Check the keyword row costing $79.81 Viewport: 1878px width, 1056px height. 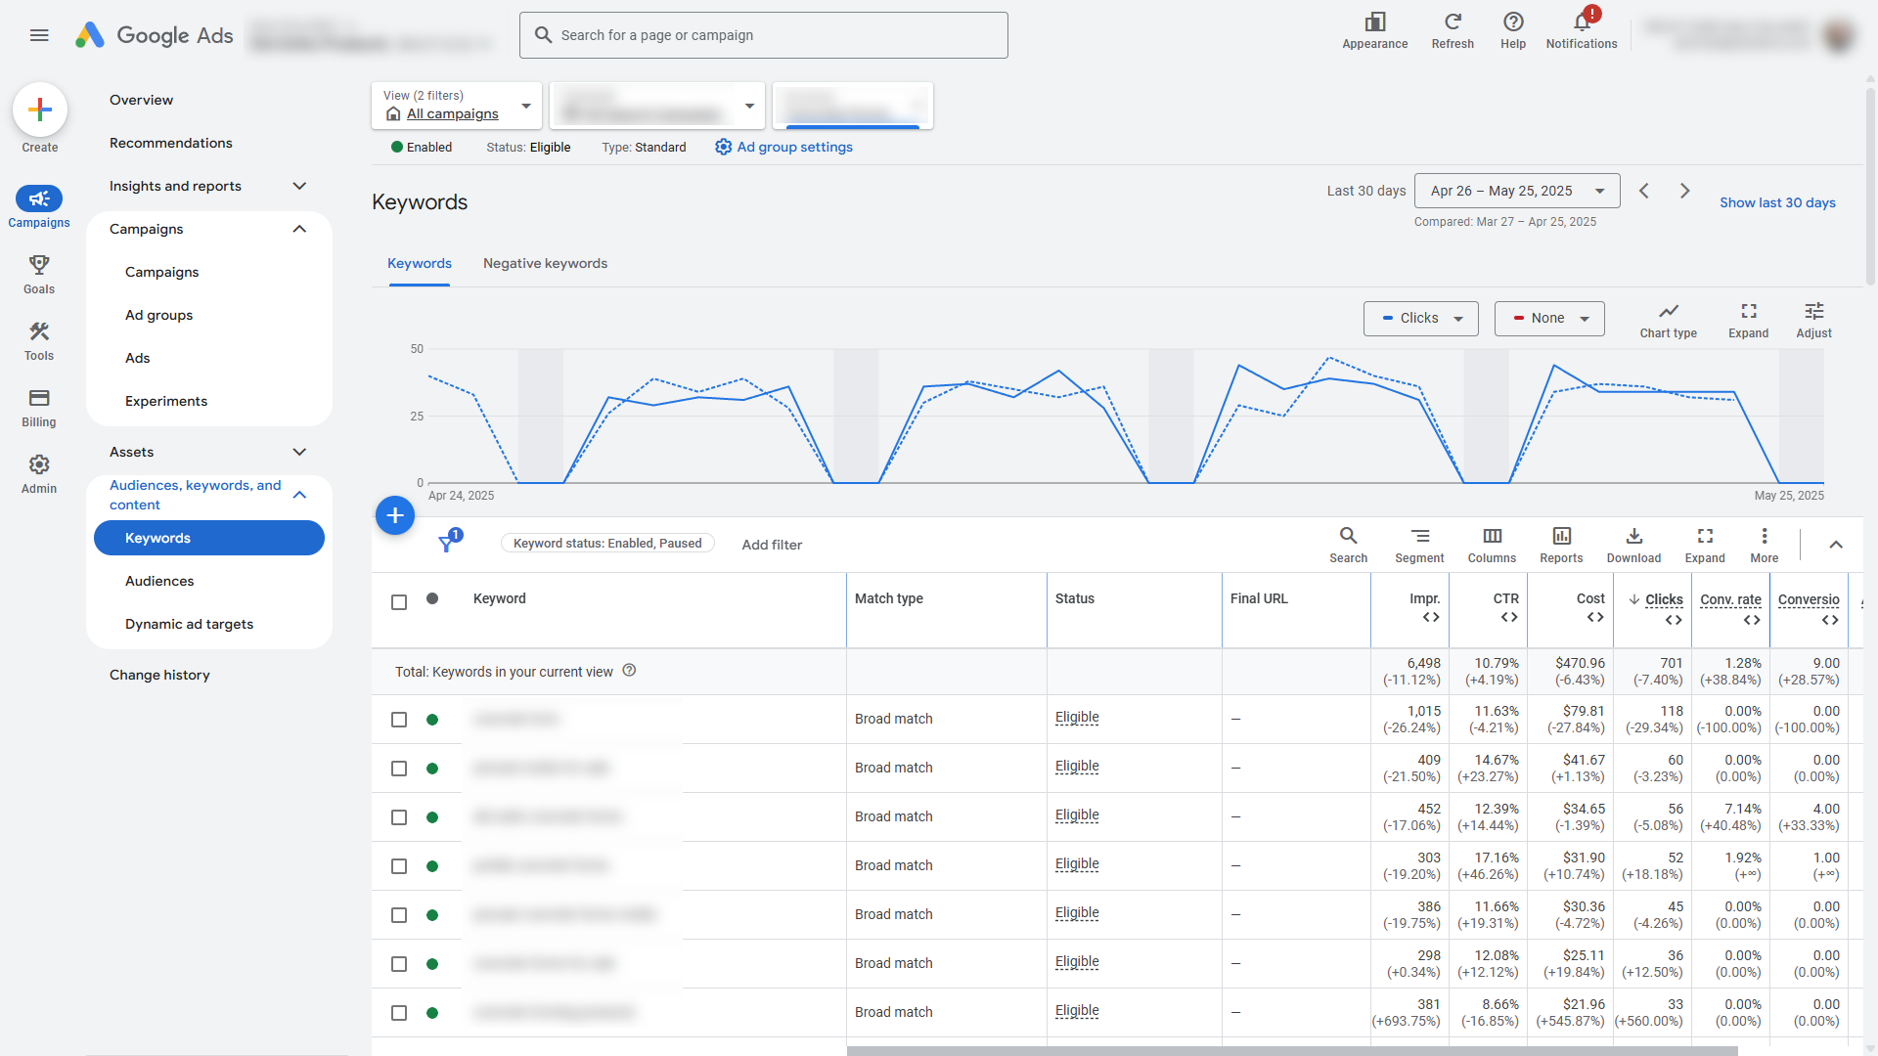coord(399,720)
